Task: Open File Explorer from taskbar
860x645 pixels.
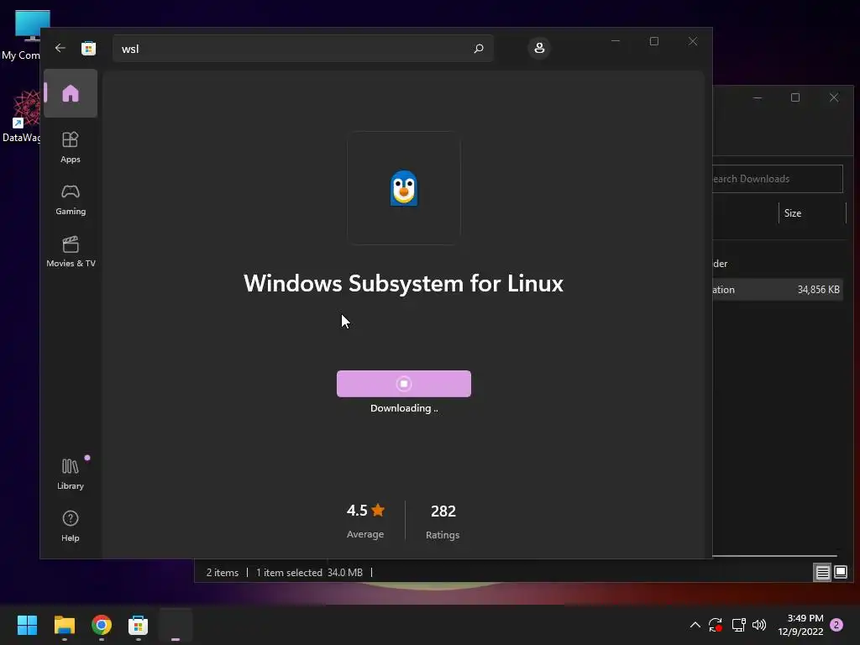Action: [x=64, y=625]
